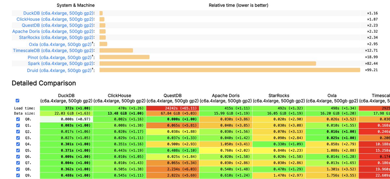Click the Load time row label
390x179 pixels.
pyautogui.click(x=25, y=108)
